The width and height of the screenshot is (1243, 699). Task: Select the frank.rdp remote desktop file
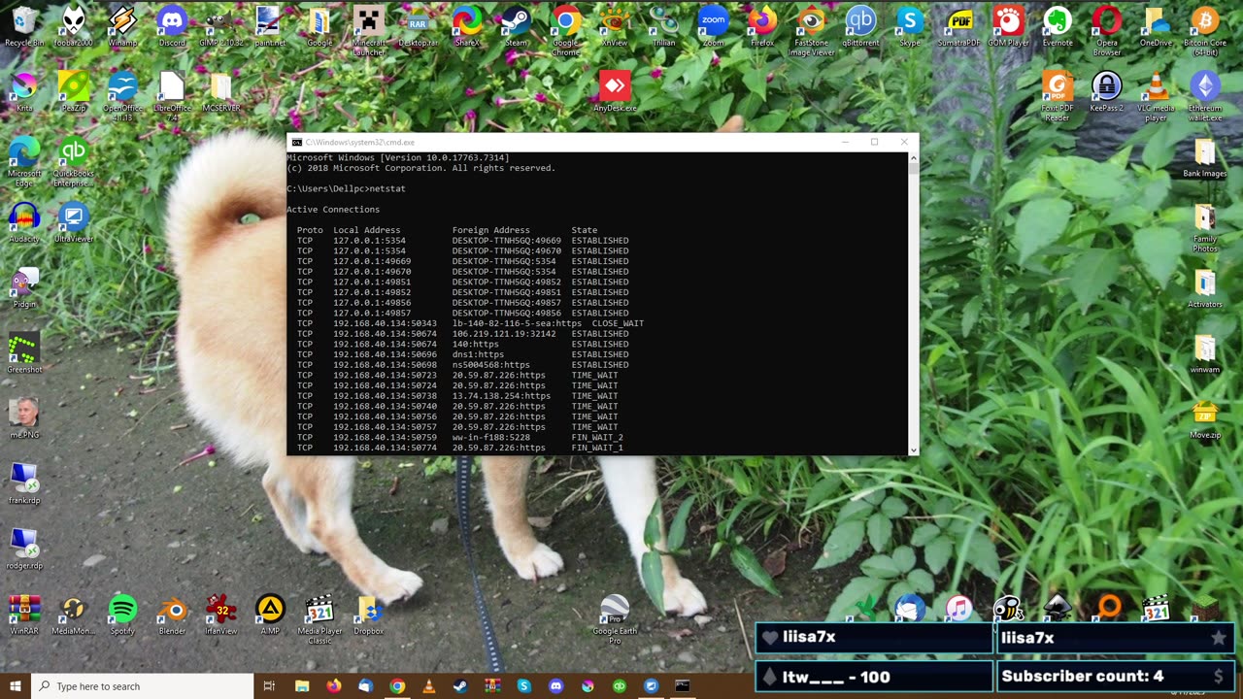click(24, 483)
